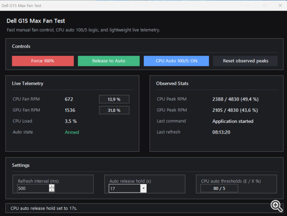The width and height of the screenshot is (287, 216).
Task: Click the Force 100% red button
Action: click(43, 61)
